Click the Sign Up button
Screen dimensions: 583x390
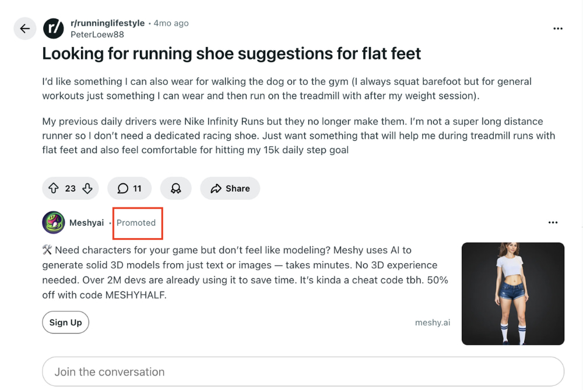pos(65,322)
